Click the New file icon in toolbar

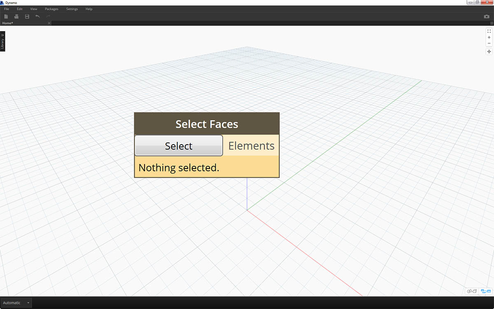click(6, 16)
